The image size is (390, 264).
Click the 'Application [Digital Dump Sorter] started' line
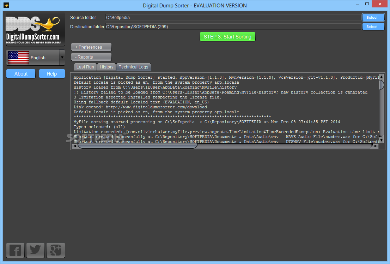tap(226, 77)
